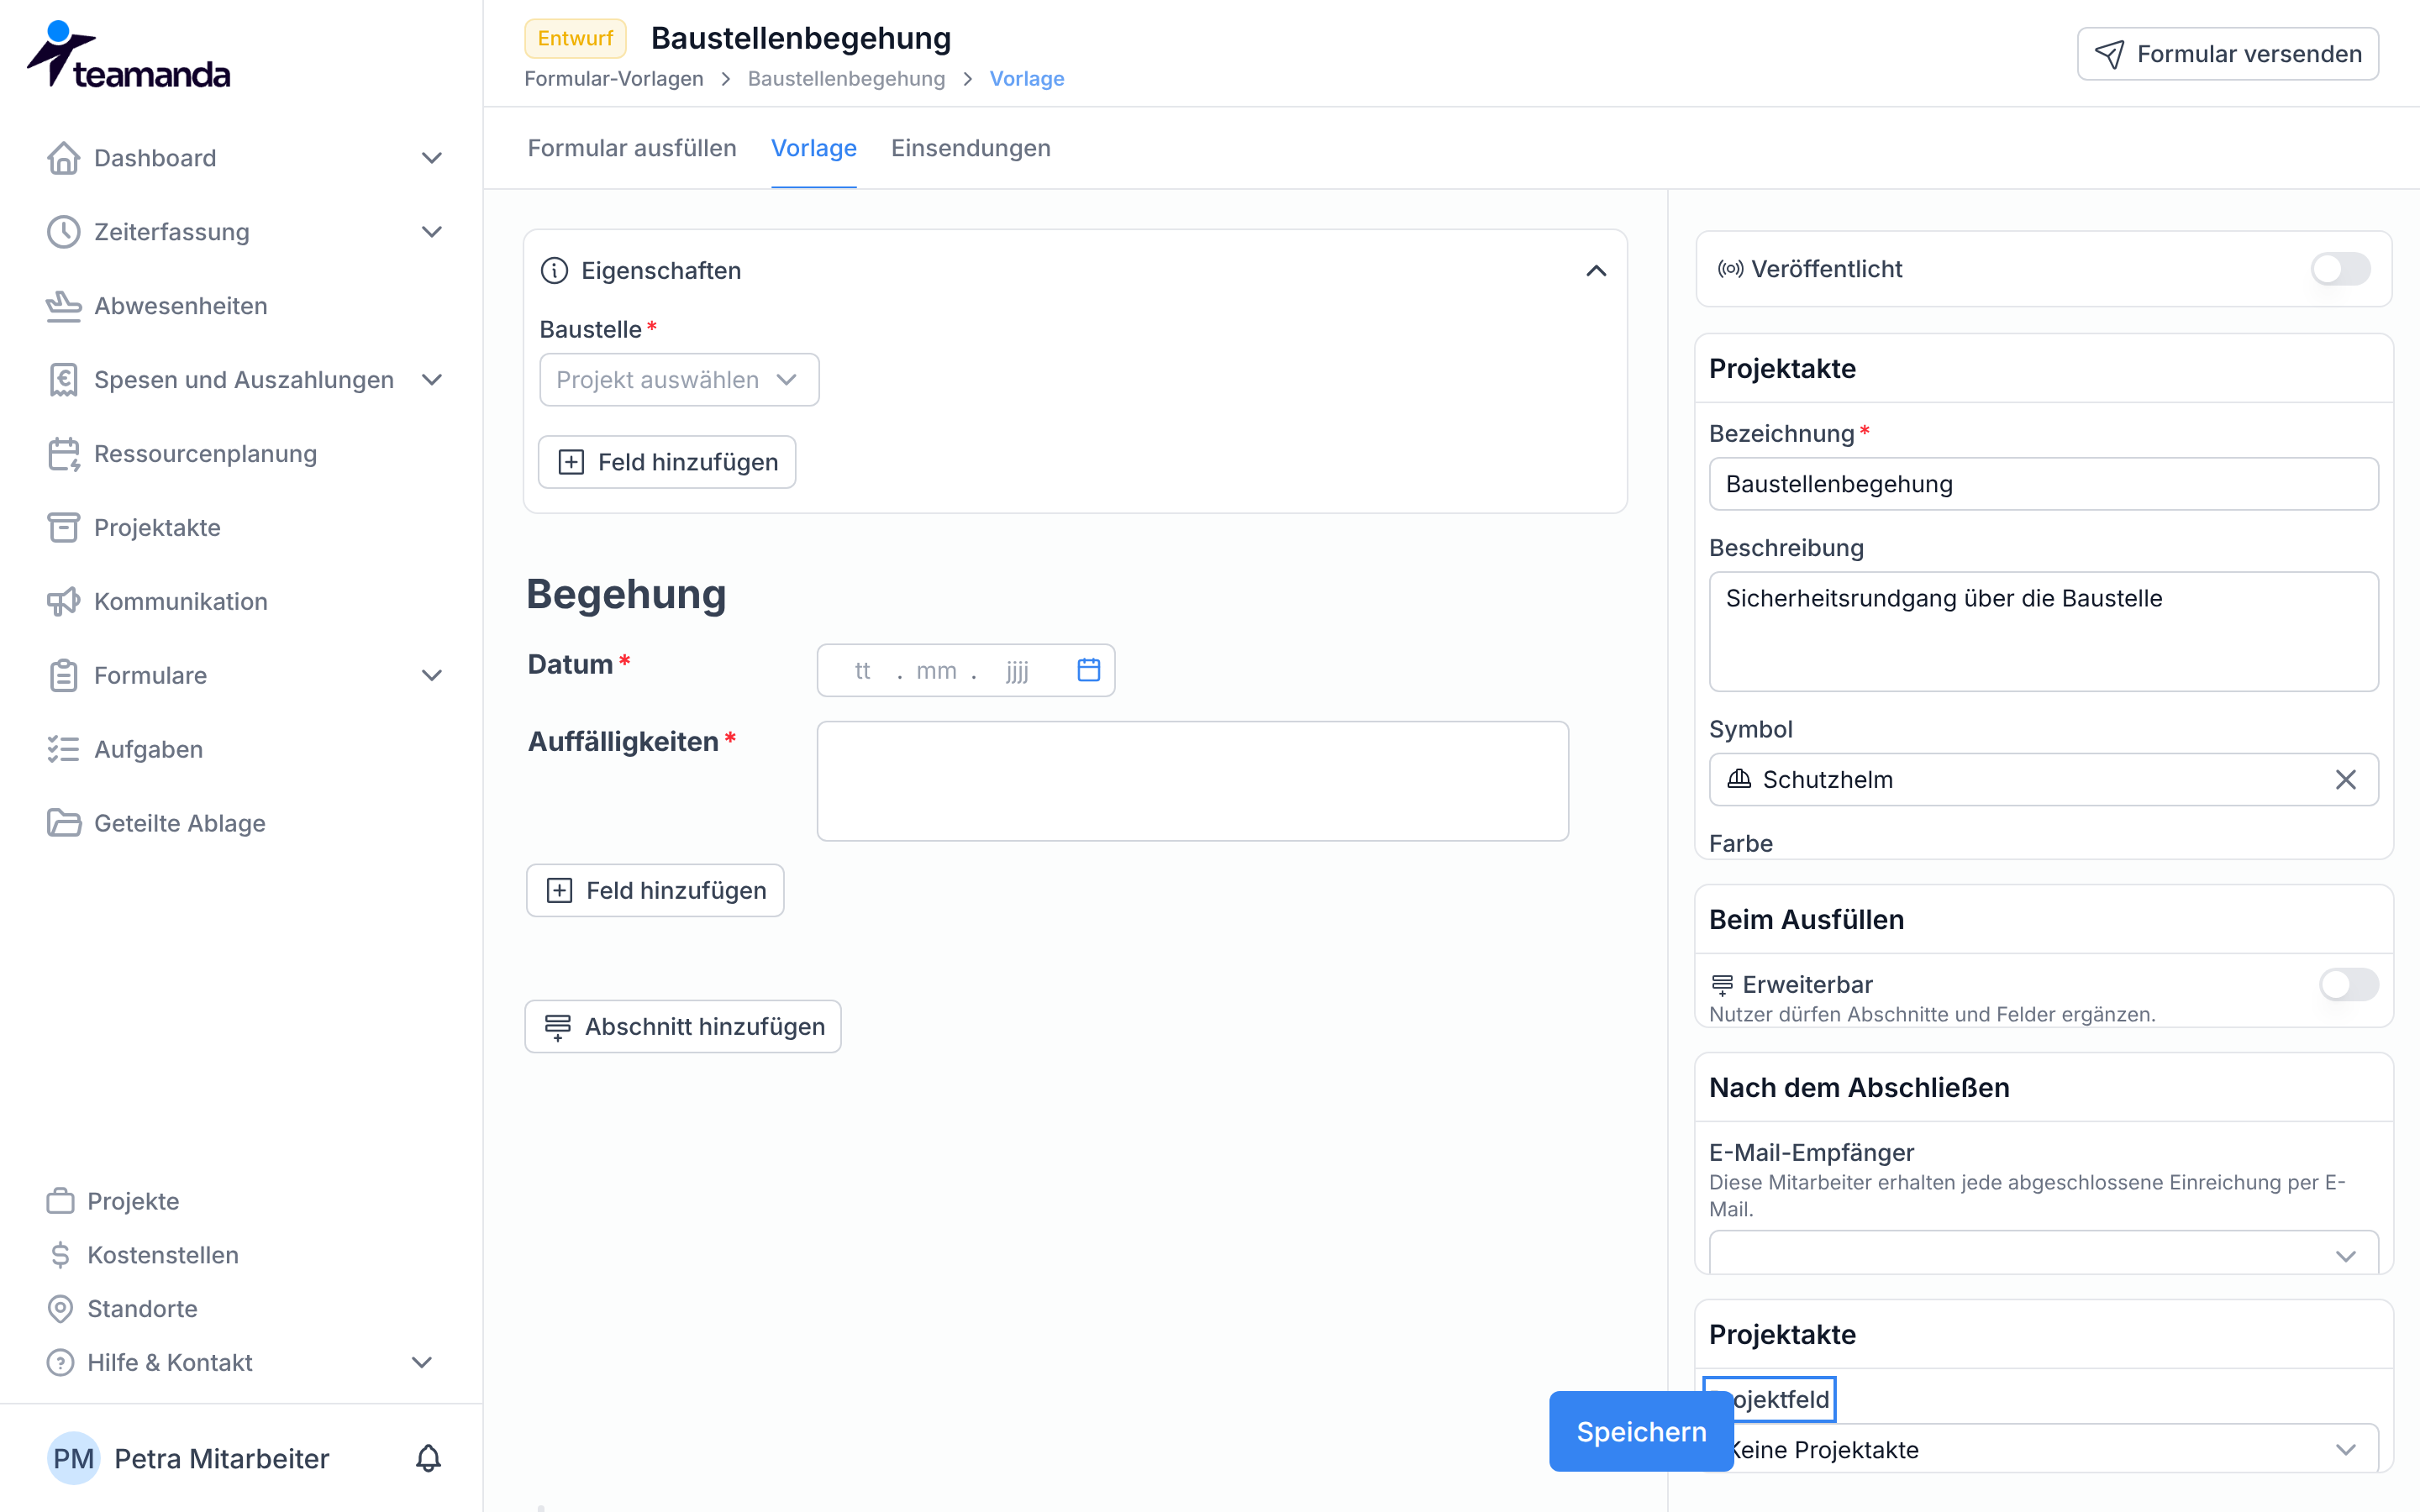Click the Eigenschaften info icon
This screenshot has height=1512, width=2420.
(554, 271)
